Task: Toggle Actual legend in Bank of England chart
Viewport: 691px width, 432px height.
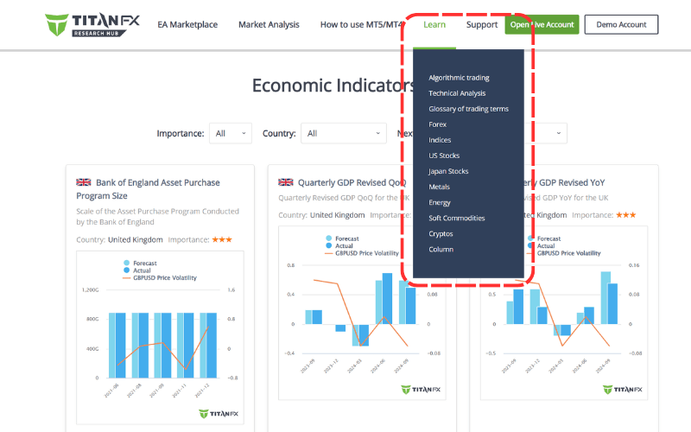Action: 139,270
